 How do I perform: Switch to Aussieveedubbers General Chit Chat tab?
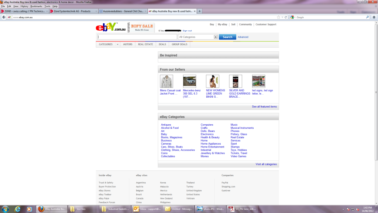click(123, 11)
